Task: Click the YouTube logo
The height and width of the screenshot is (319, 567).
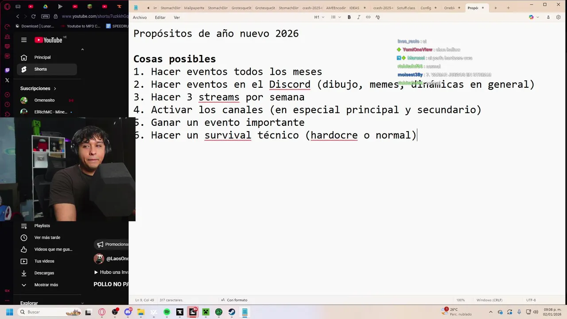Action: (x=48, y=40)
